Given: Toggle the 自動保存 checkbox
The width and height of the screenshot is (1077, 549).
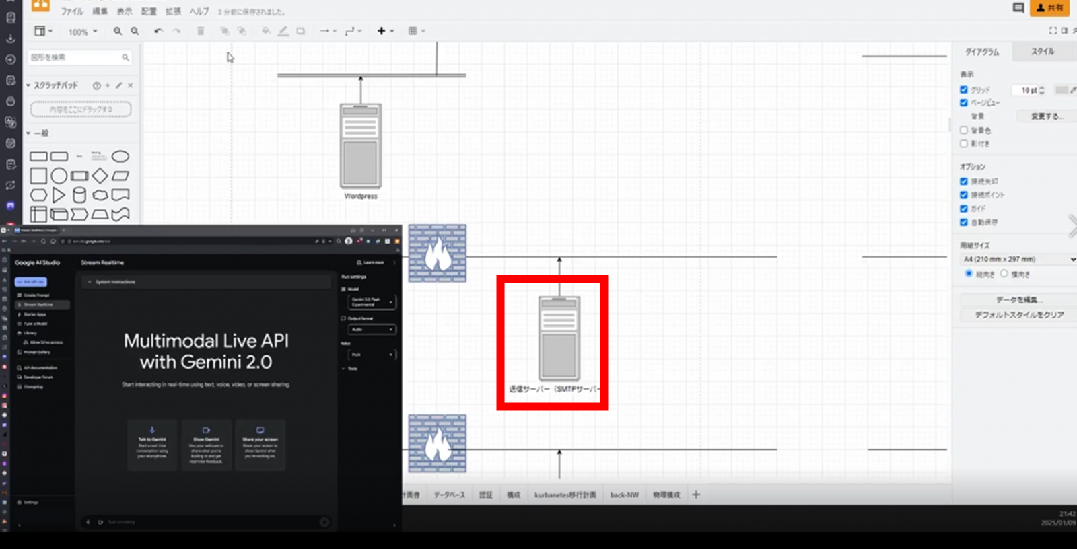Looking at the screenshot, I should coord(964,222).
